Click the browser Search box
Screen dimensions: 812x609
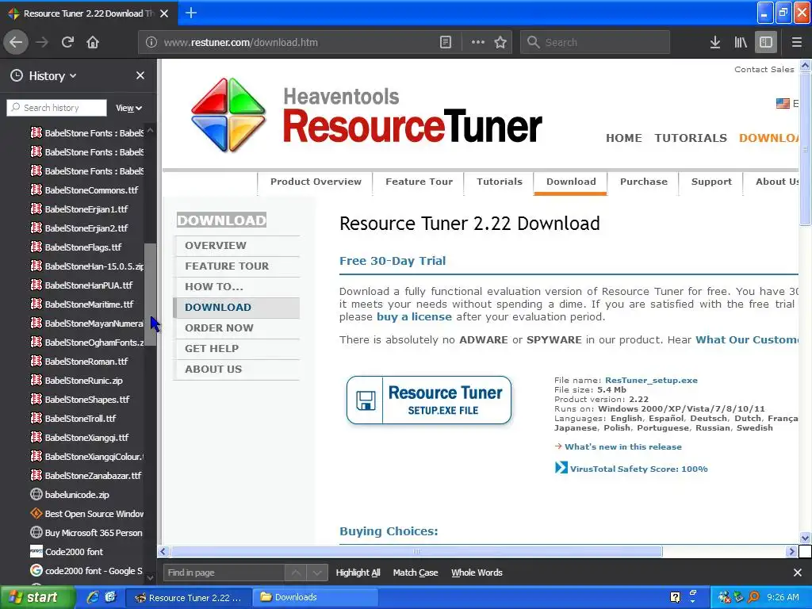click(595, 42)
